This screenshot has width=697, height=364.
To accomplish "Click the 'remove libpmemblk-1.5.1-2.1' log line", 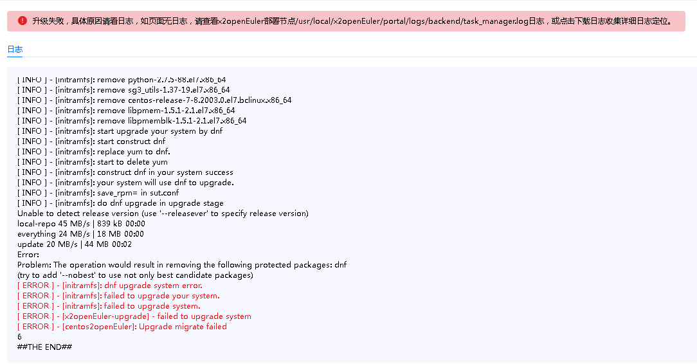I will click(132, 121).
